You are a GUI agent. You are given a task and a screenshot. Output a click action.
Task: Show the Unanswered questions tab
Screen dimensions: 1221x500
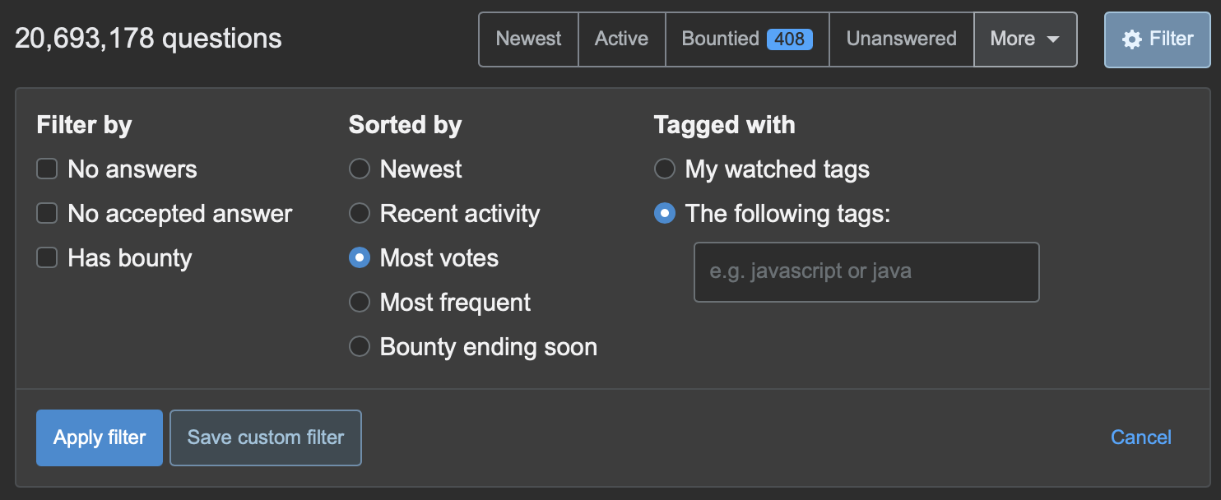[901, 39]
